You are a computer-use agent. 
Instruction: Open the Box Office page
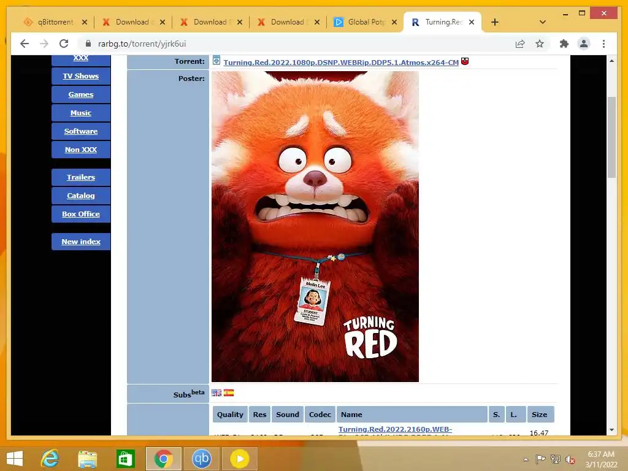[x=81, y=214]
